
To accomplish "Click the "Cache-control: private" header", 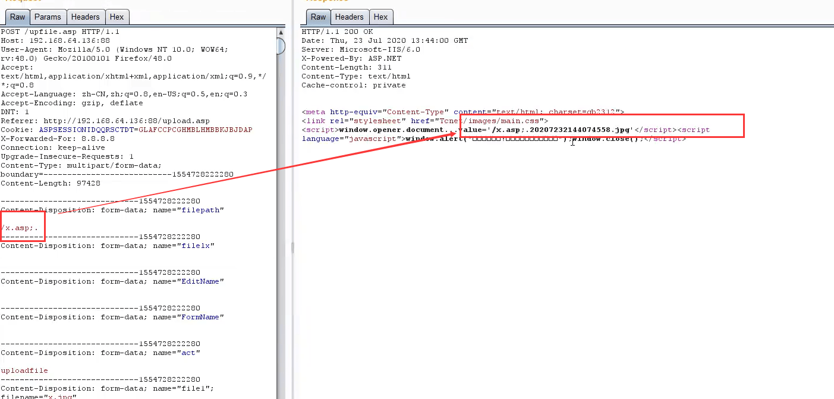I will point(354,85).
